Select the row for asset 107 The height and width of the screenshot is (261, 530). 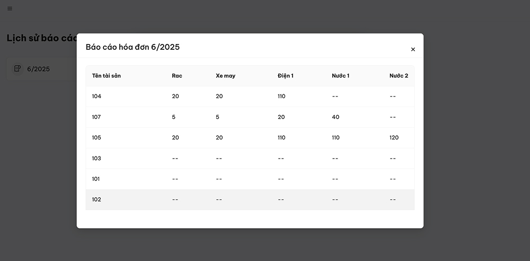[250, 117]
